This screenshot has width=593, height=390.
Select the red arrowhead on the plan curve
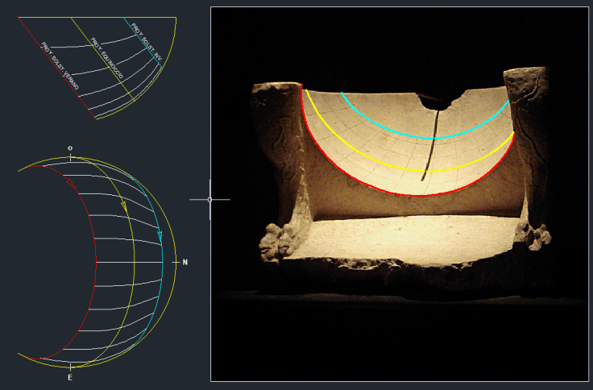click(x=69, y=183)
